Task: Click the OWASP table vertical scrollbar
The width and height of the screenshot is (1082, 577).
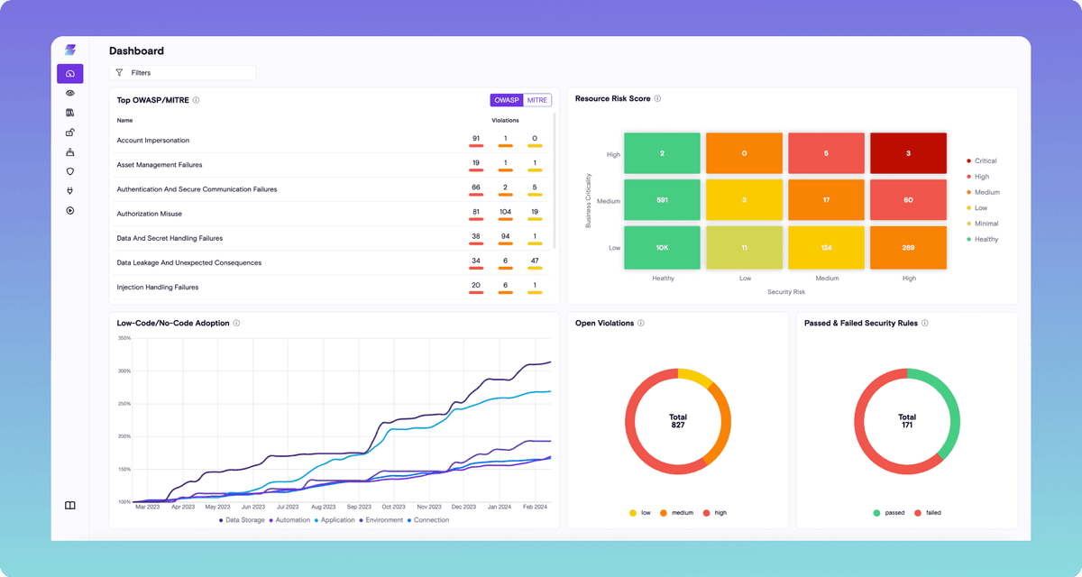Action: click(555, 180)
